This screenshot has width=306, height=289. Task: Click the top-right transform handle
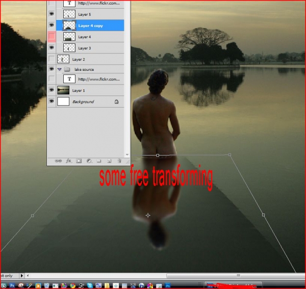coord(229,154)
